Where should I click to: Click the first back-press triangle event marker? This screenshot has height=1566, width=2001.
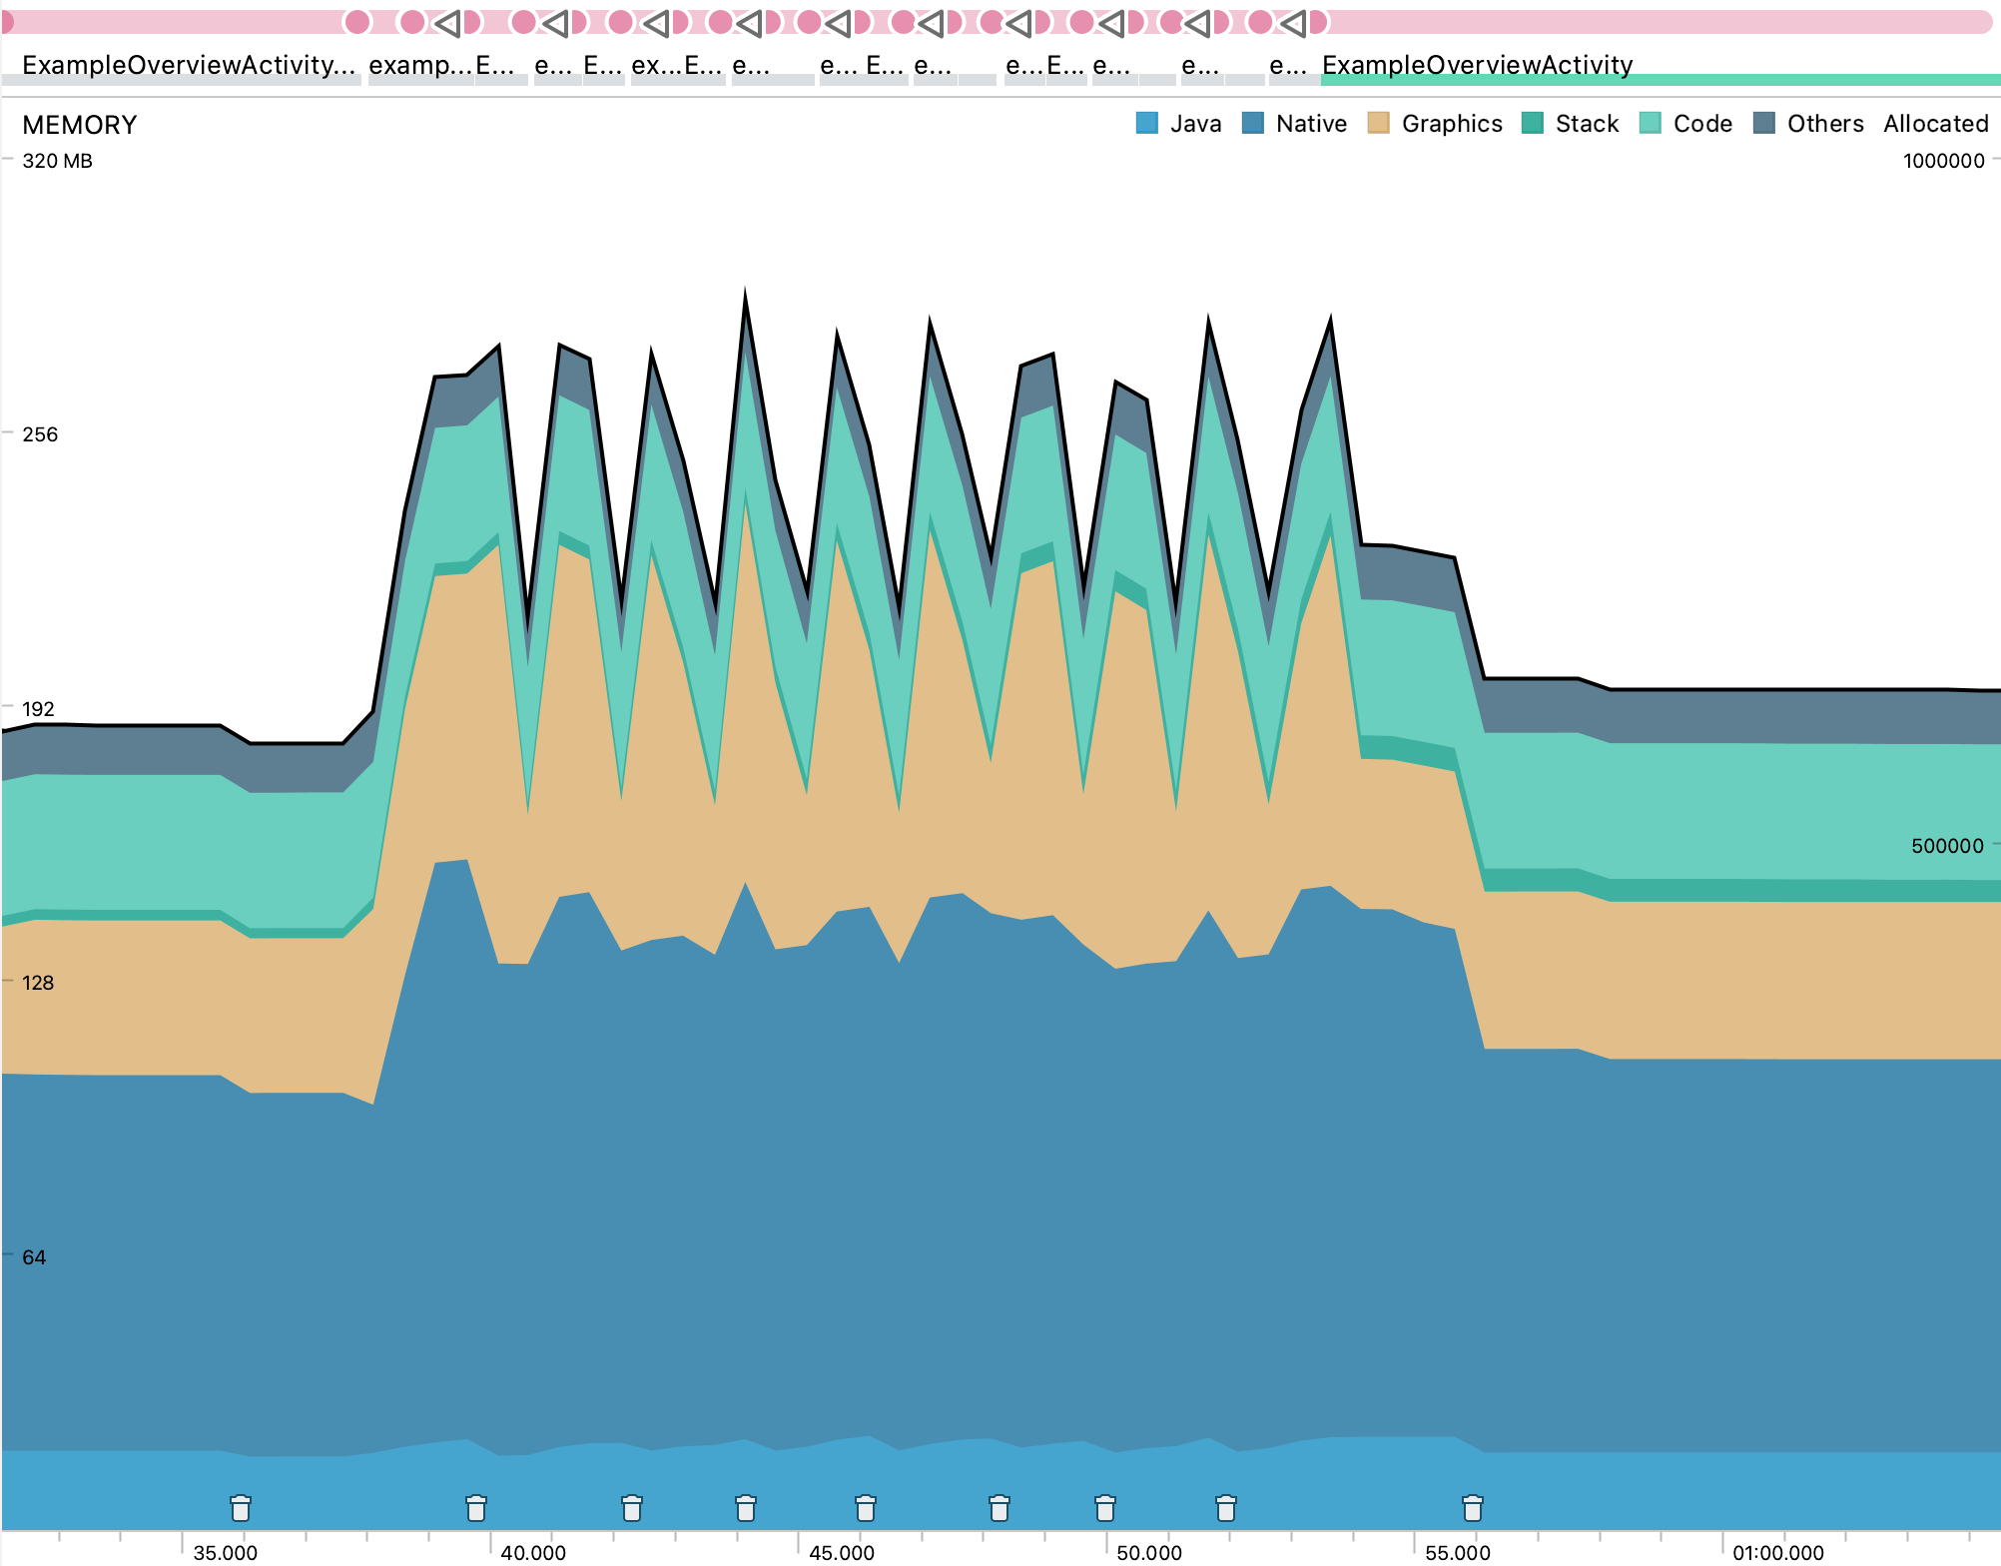click(x=447, y=22)
